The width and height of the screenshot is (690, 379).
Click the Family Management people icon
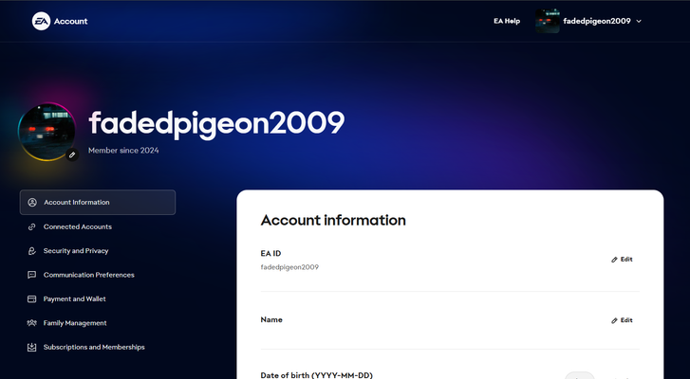pos(31,323)
